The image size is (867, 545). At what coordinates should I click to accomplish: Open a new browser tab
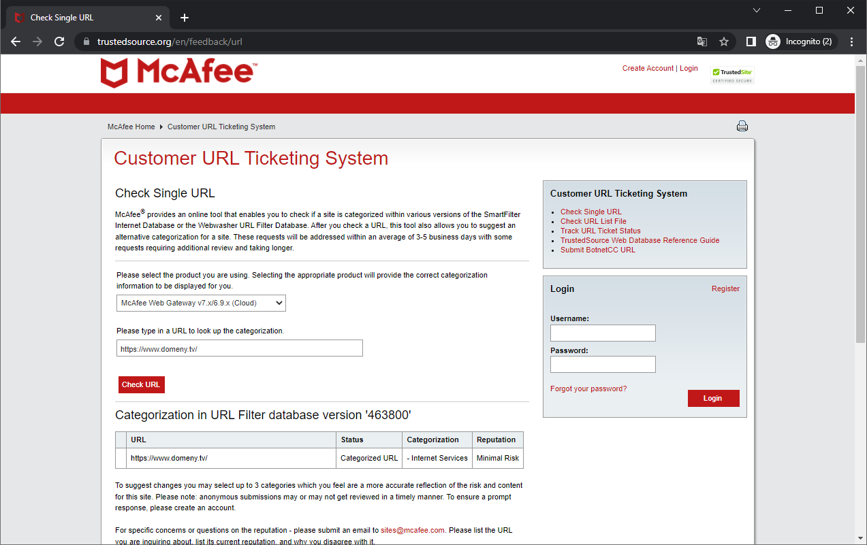point(185,18)
